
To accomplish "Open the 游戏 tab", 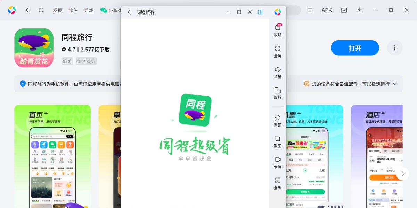I will [x=89, y=10].
